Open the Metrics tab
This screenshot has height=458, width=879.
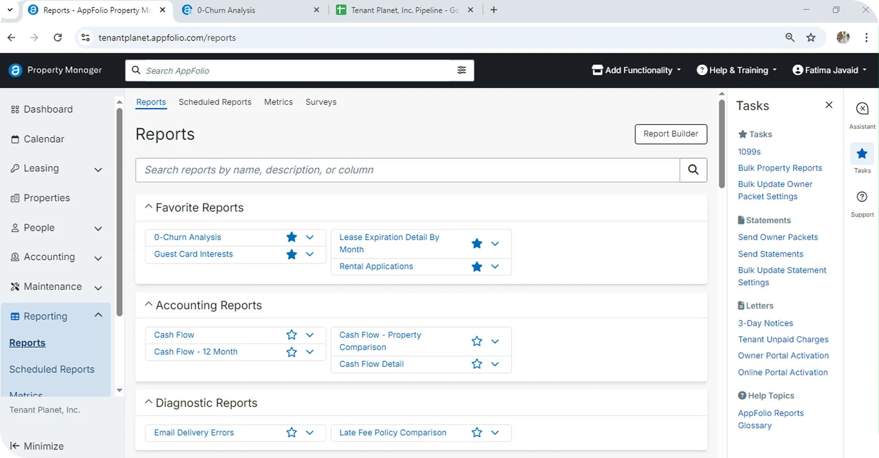point(278,102)
